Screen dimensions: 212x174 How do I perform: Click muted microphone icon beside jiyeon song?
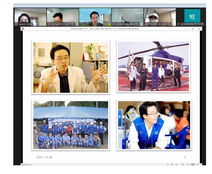click(x=16, y=24)
